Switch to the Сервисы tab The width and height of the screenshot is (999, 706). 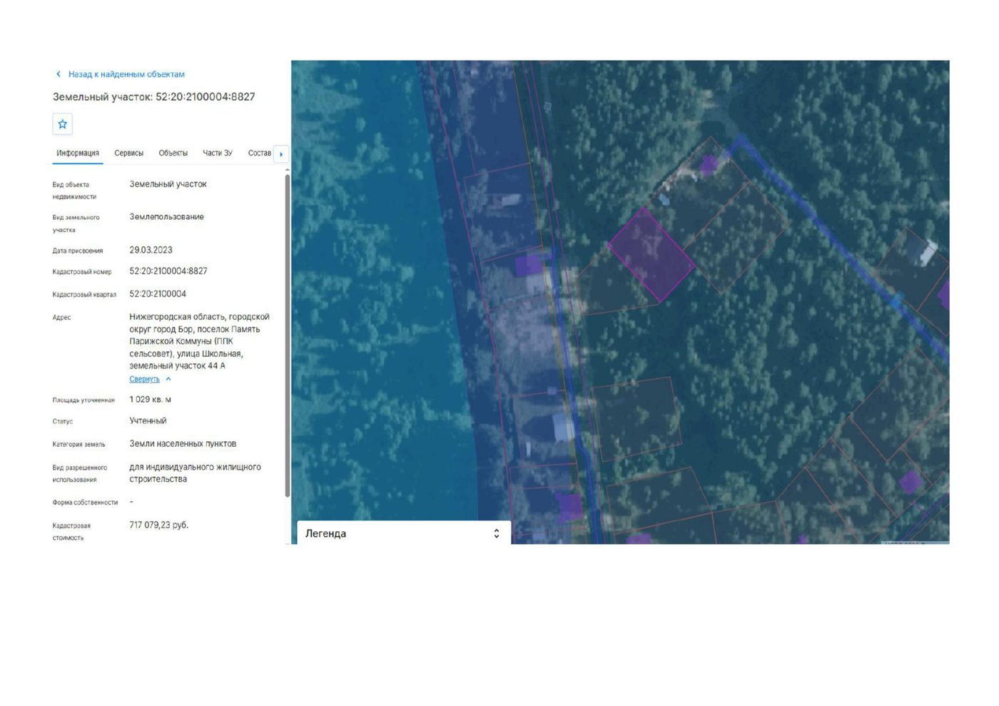(x=129, y=153)
